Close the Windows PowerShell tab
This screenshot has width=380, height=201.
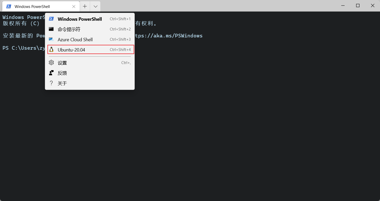[74, 6]
